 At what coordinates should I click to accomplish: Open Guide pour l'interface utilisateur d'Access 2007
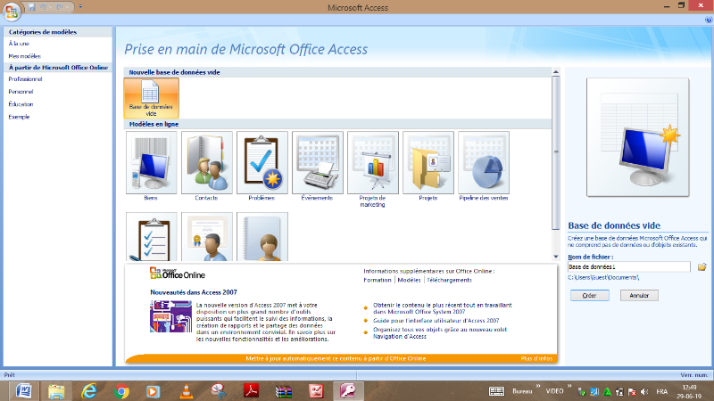coord(436,321)
